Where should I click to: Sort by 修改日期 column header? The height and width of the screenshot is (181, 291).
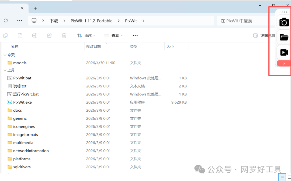[93, 46]
